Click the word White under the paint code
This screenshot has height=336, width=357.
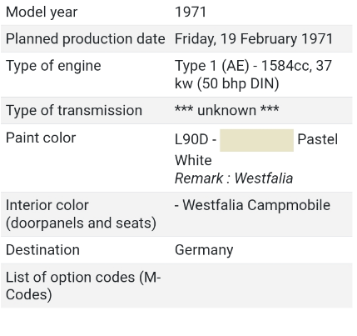(x=193, y=160)
